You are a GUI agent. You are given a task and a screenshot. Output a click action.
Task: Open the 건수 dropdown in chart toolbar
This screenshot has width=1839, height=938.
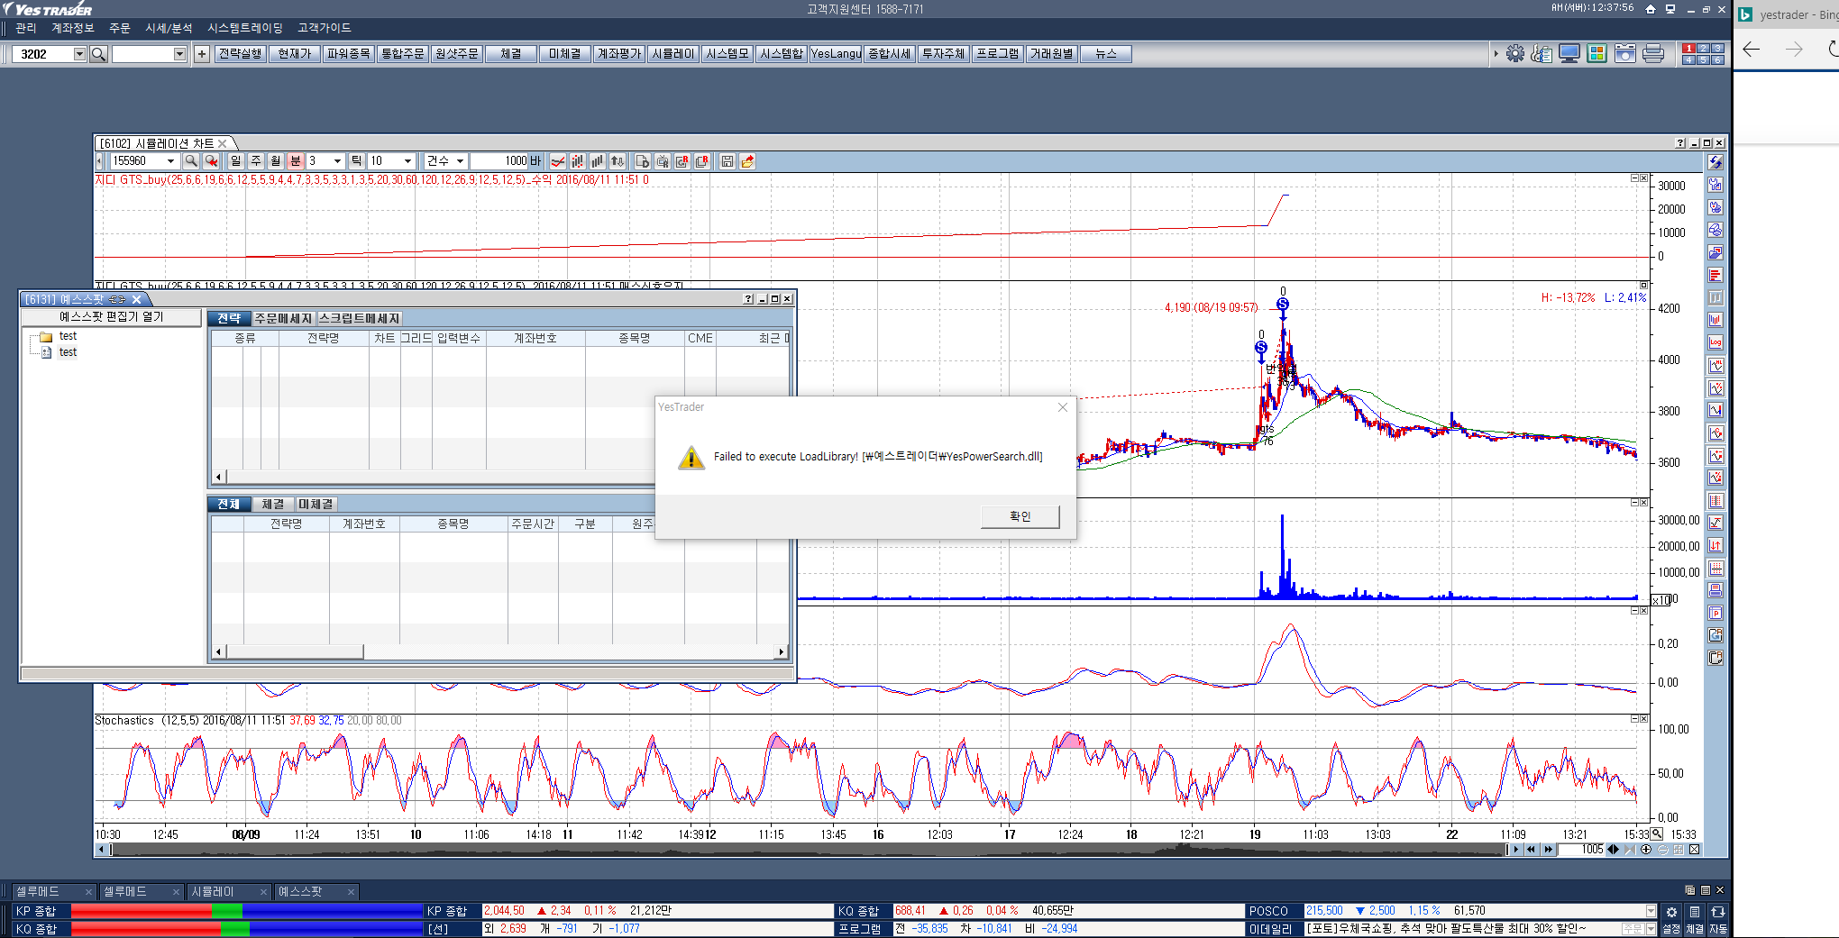(460, 161)
